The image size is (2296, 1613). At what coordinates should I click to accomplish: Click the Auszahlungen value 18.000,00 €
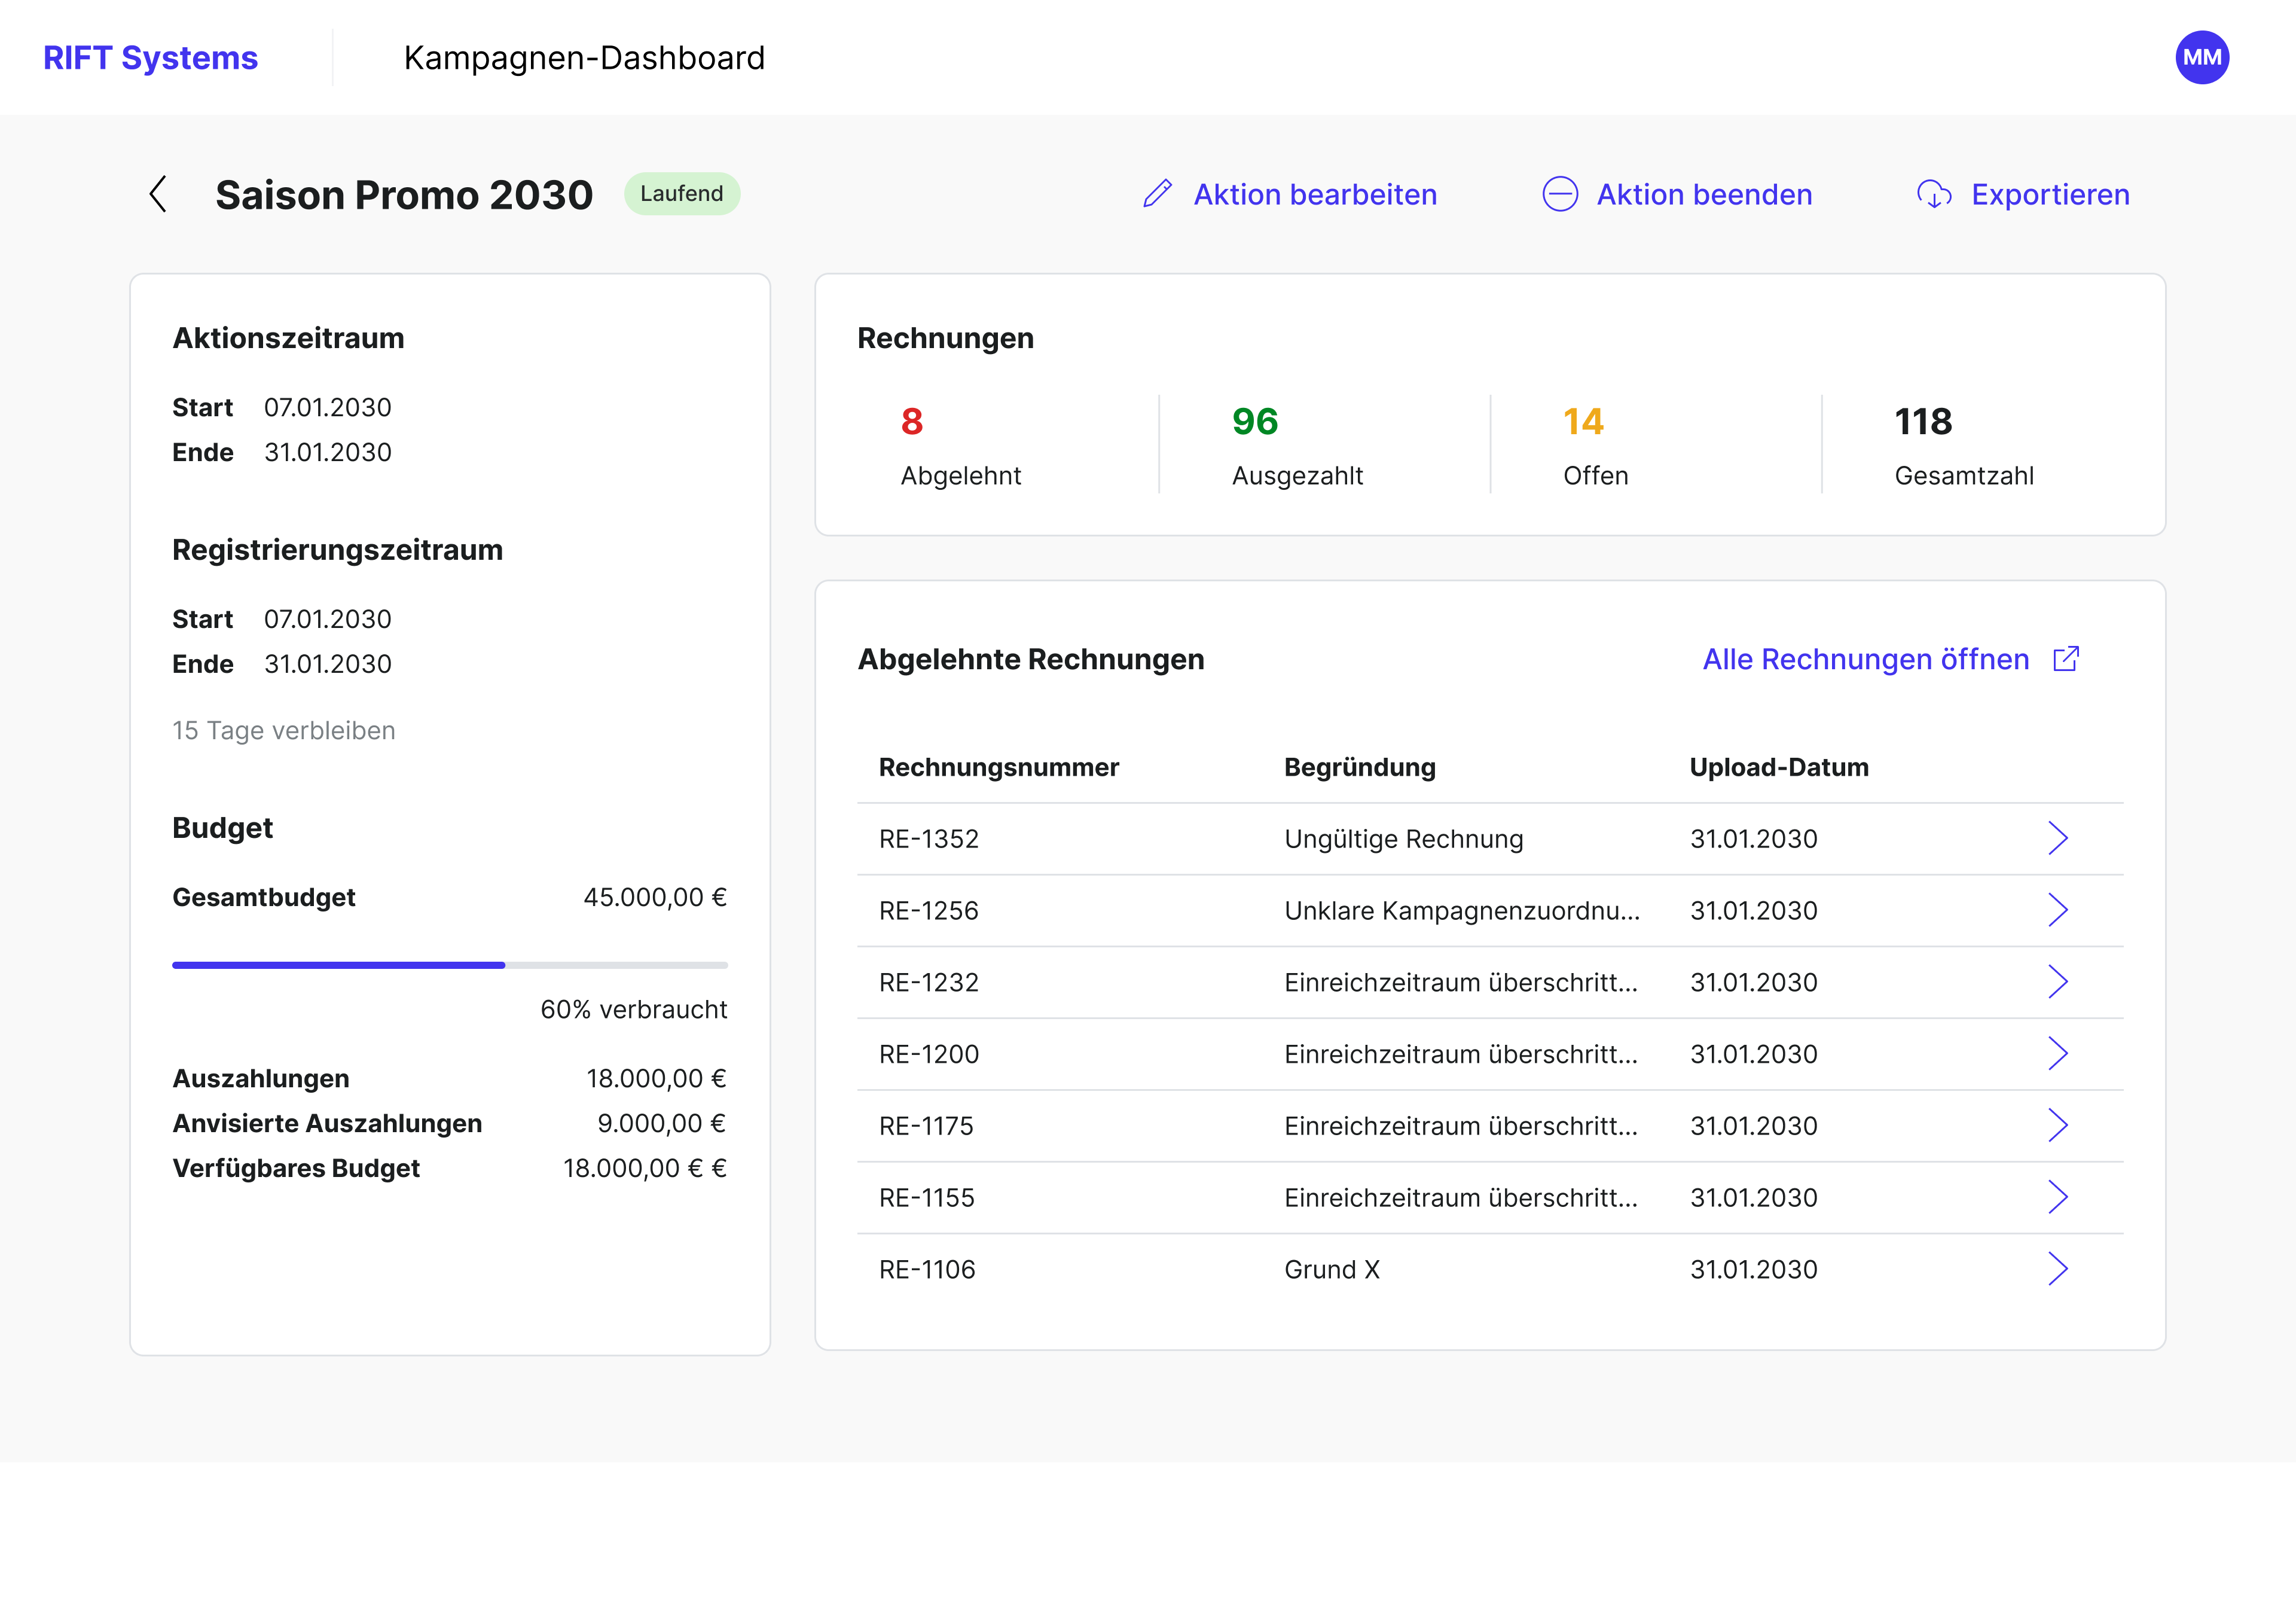[656, 1078]
